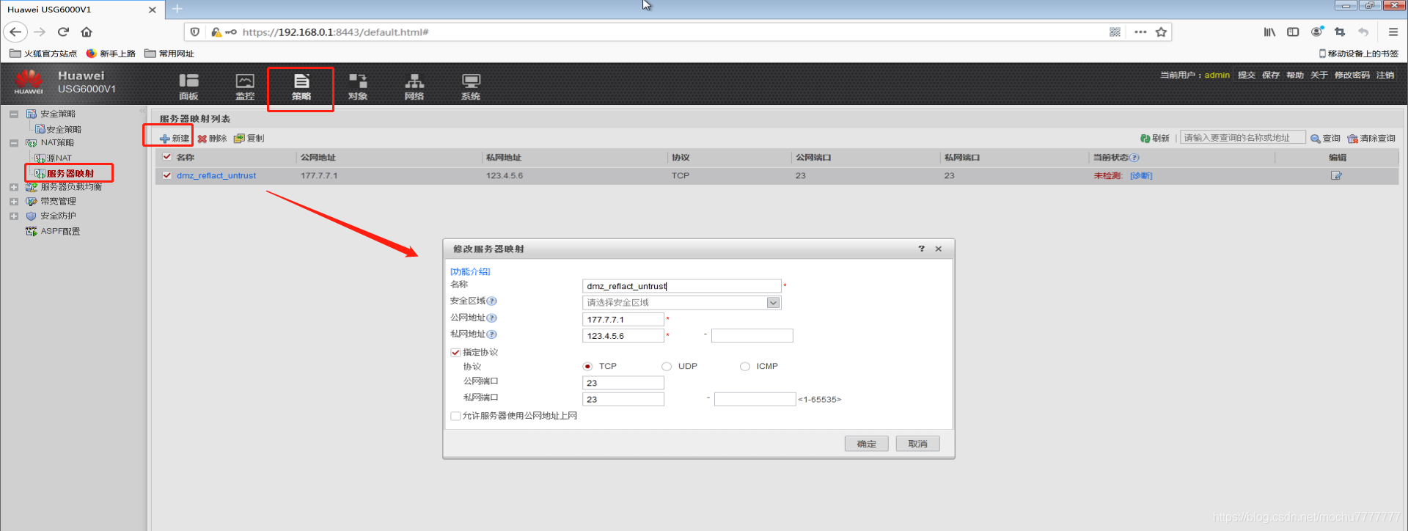The width and height of the screenshot is (1408, 531).
Task: Close the 修改服务器映射 dialog
Action: [938, 249]
